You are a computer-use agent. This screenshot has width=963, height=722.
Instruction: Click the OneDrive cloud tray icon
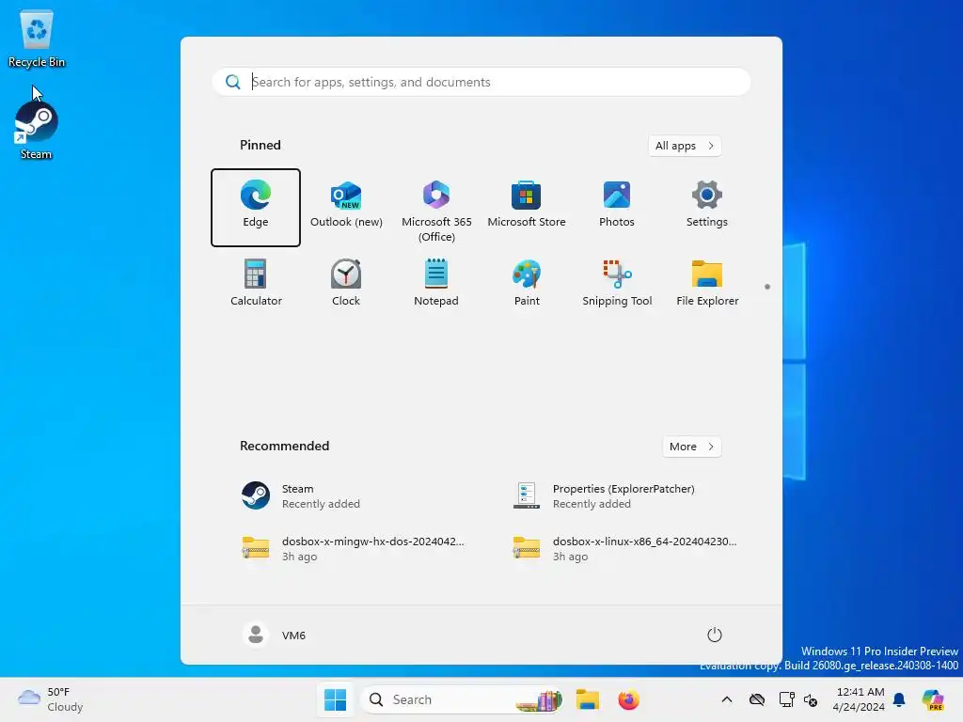[x=757, y=699]
